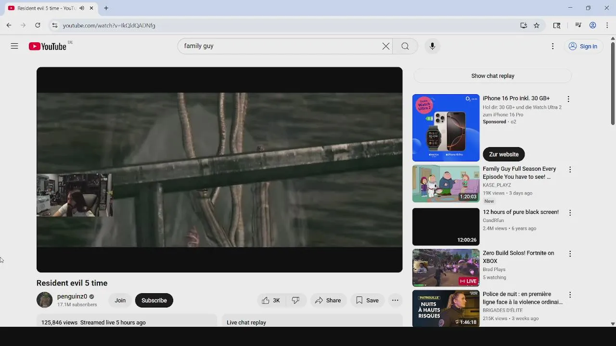Open the Police de nuit video thumbnail
The image size is (616, 346).
pyautogui.click(x=446, y=309)
